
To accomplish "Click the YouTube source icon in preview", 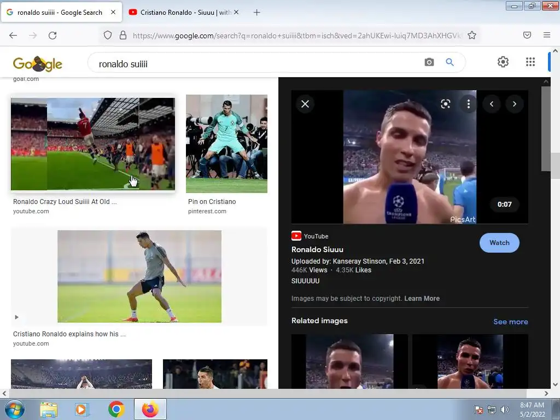I will pyautogui.click(x=296, y=236).
